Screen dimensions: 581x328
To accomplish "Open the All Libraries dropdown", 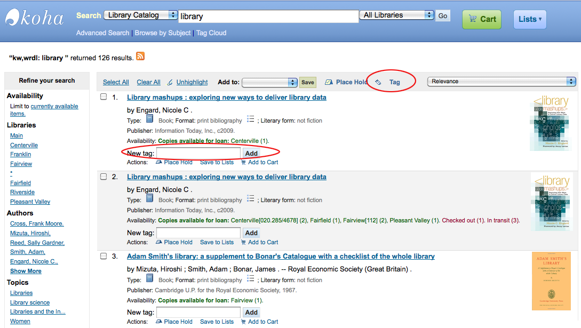I will [x=396, y=15].
